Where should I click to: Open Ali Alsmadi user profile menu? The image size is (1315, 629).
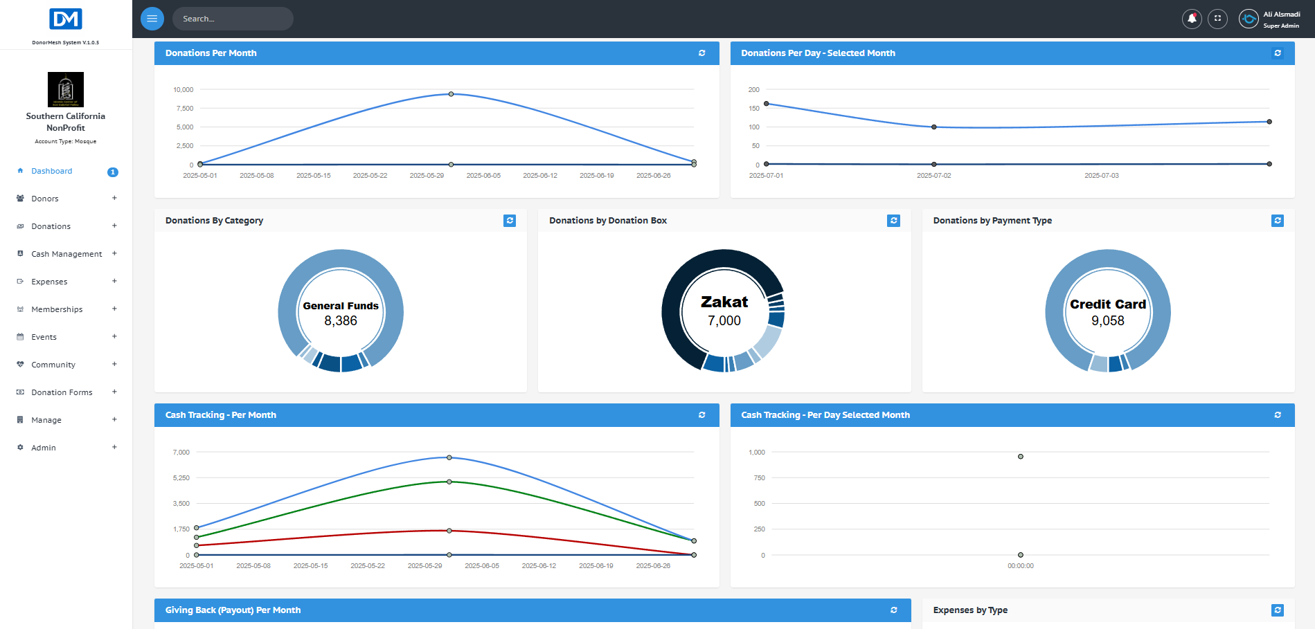pyautogui.click(x=1269, y=19)
